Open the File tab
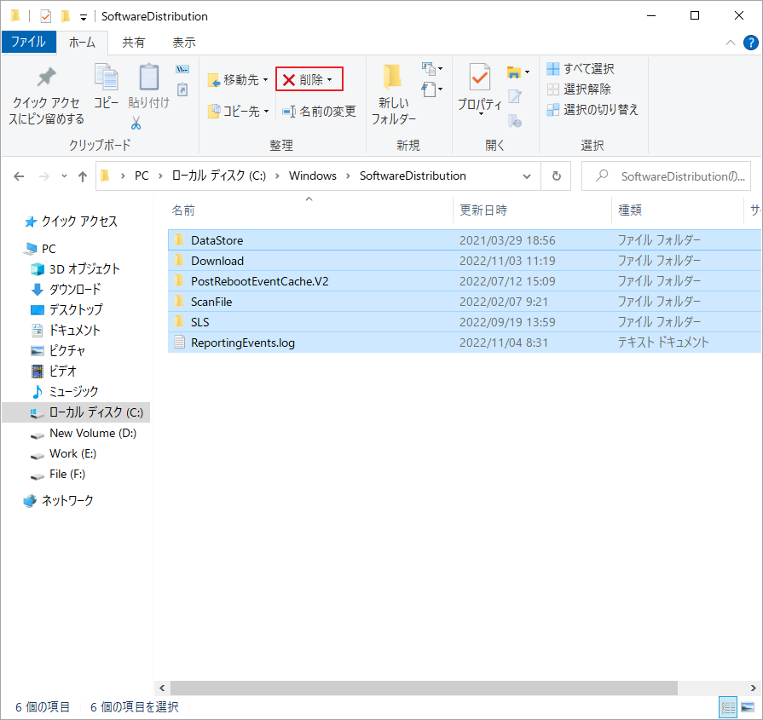 coord(28,42)
